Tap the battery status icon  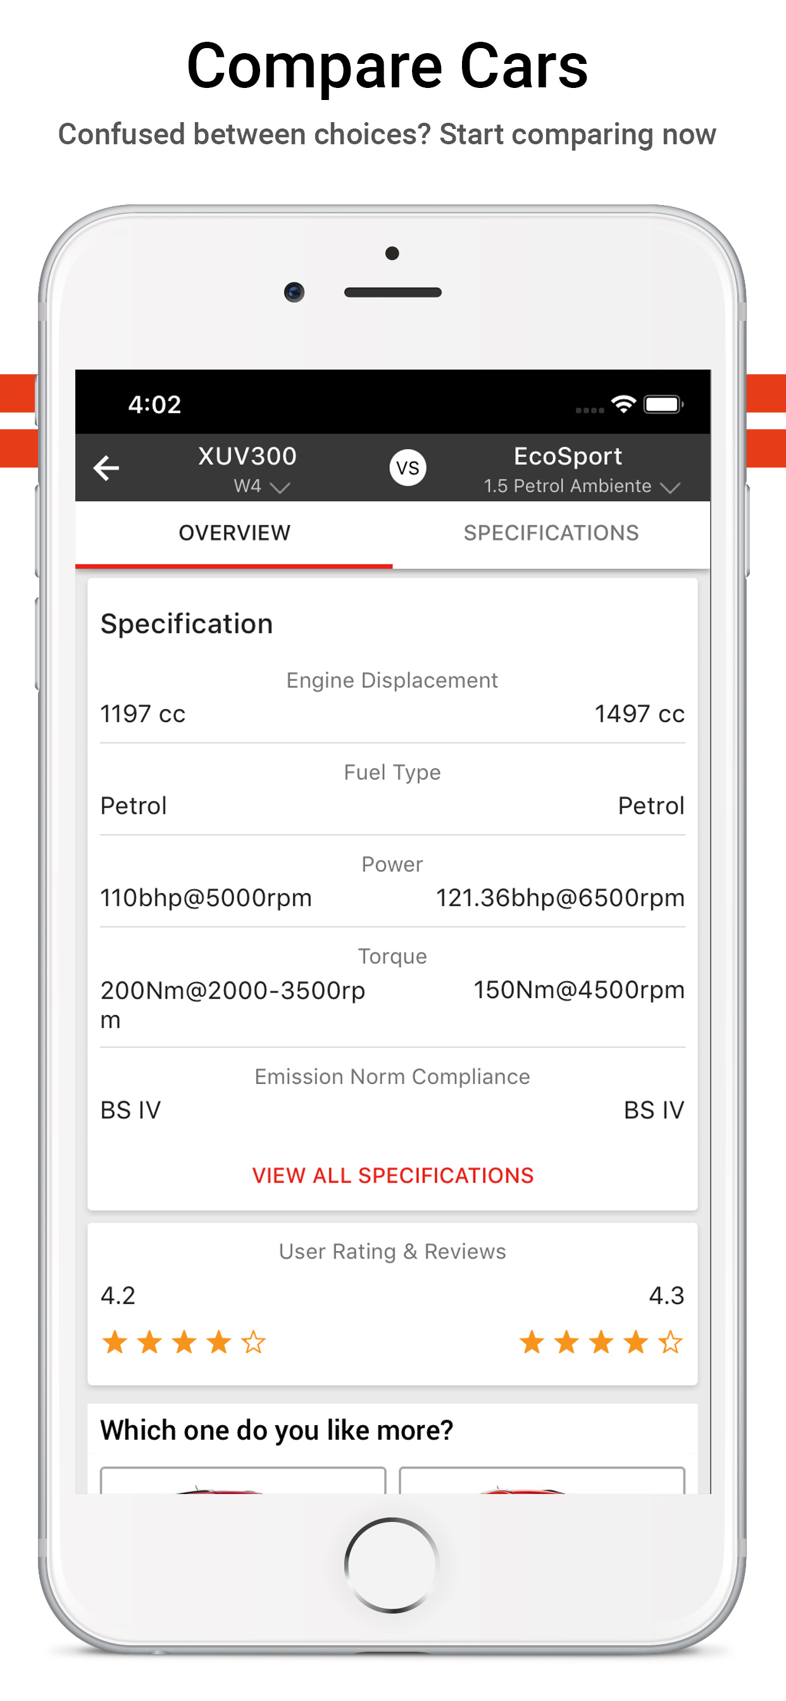tap(664, 404)
